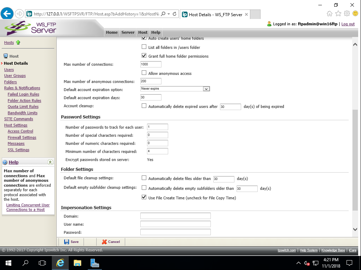Select the Server menu item

pyautogui.click(x=128, y=32)
